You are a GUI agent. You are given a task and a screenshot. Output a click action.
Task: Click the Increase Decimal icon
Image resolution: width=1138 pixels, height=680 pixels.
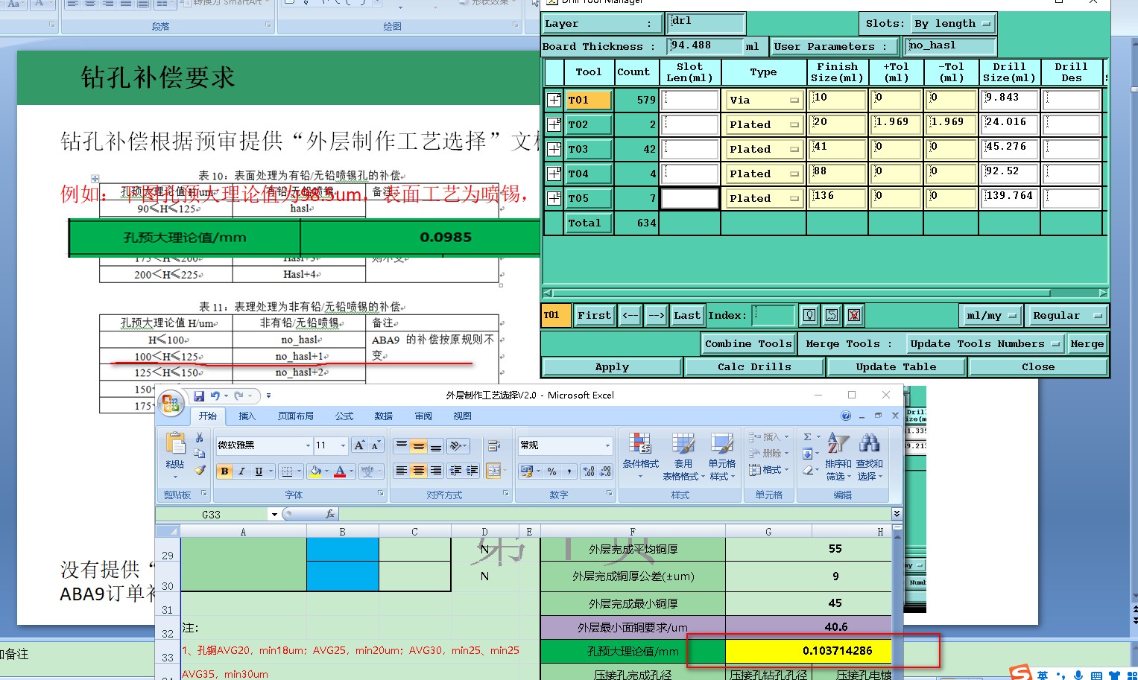[x=589, y=471]
